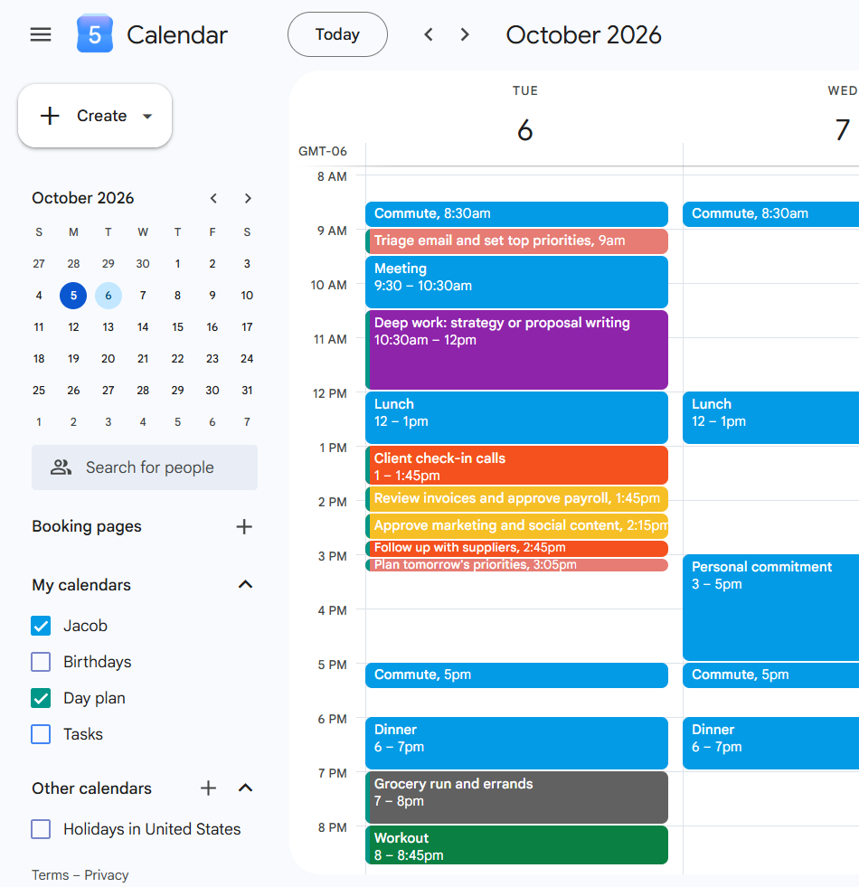
Task: Click the plus icon on Create
Action: (x=50, y=116)
